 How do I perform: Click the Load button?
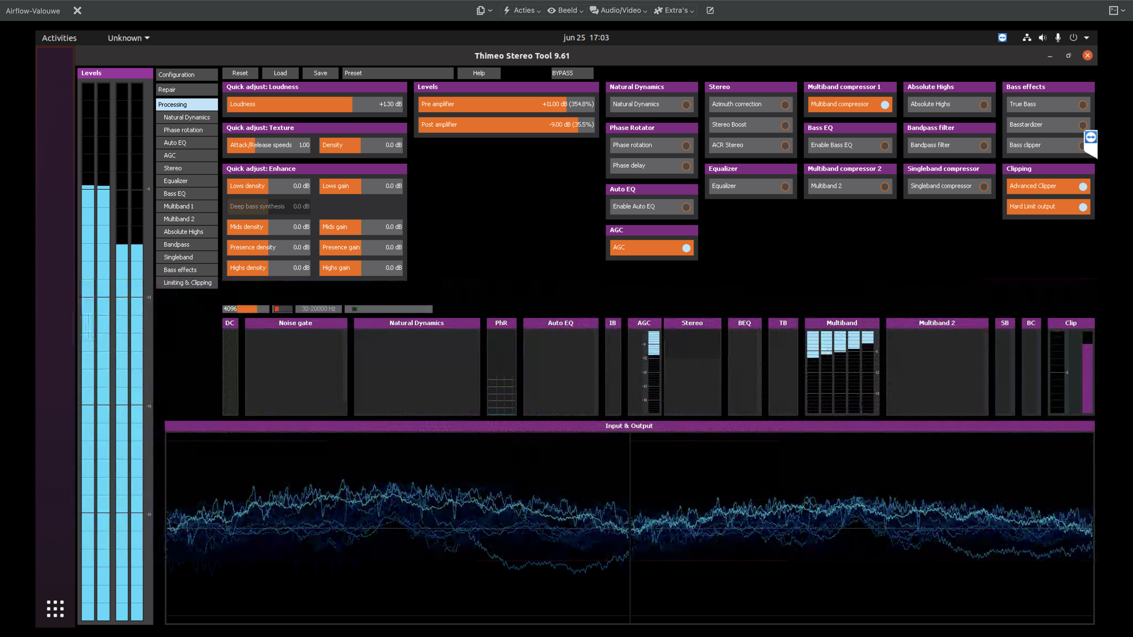[280, 73]
